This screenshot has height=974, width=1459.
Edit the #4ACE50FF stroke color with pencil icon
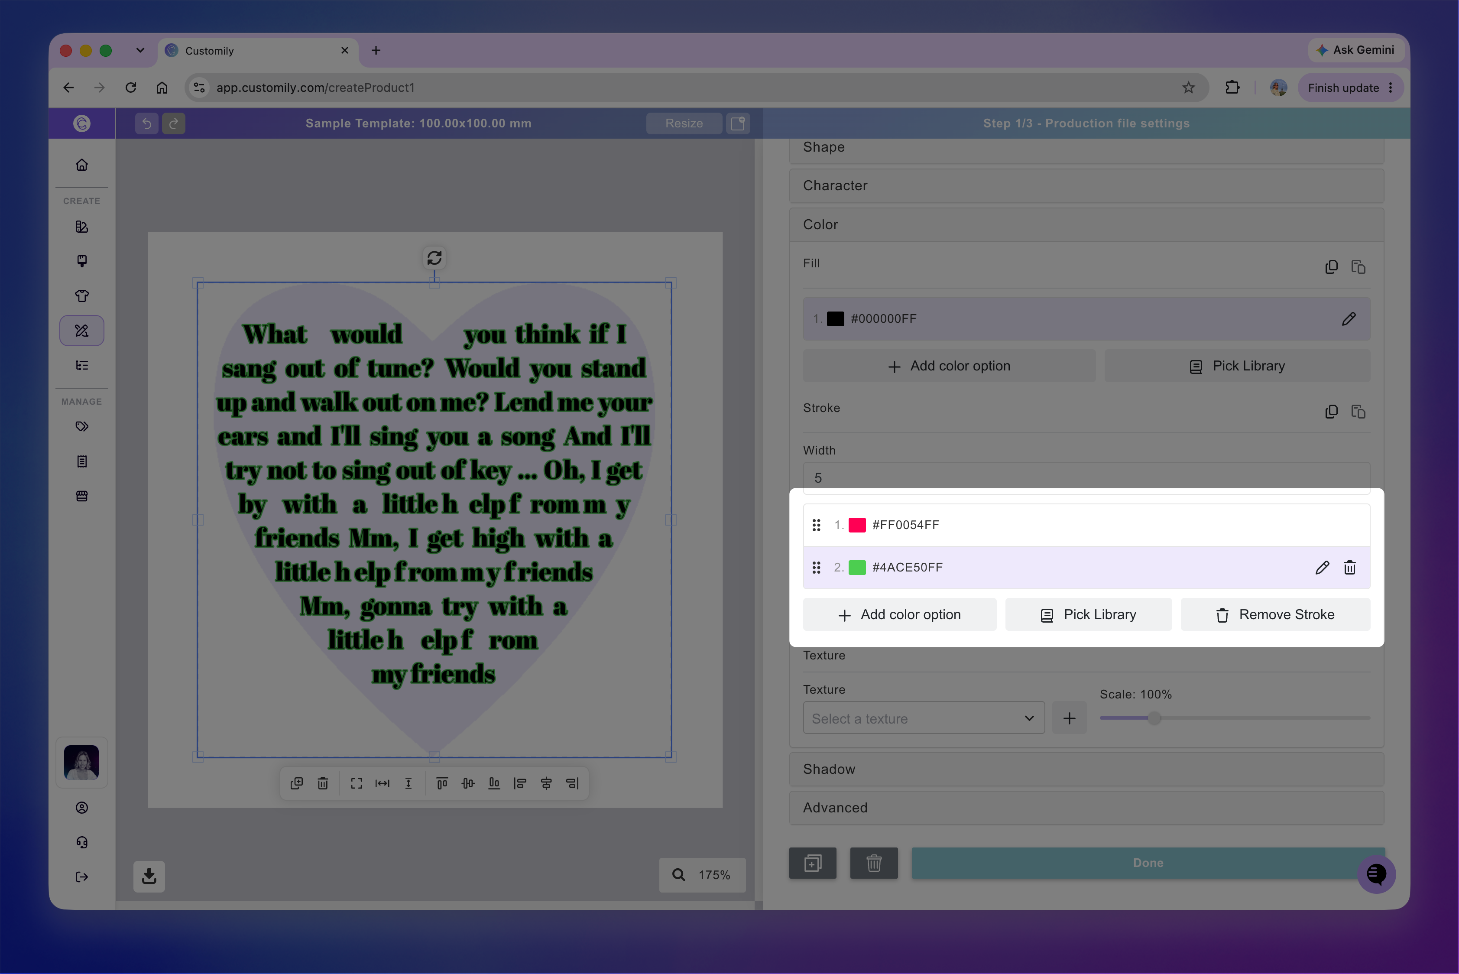1323,567
